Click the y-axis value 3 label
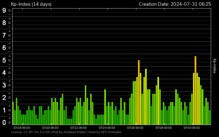This screenshot has width=219, height=137. [x=4, y=85]
